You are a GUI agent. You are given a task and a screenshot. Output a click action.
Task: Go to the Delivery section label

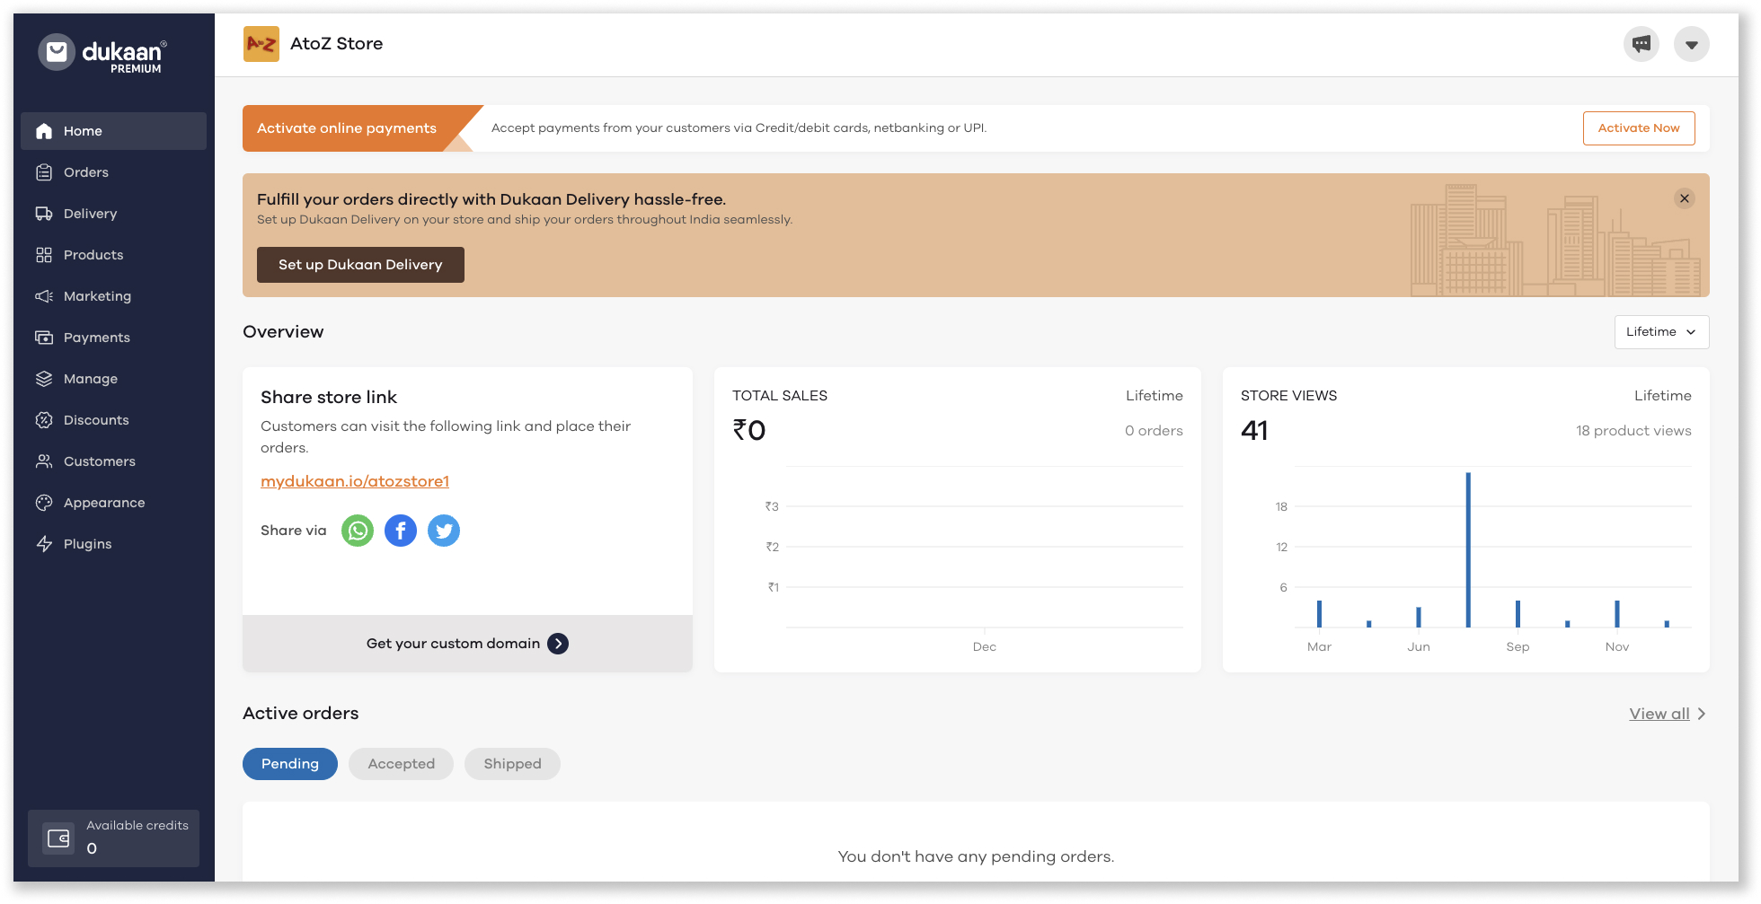91,214
